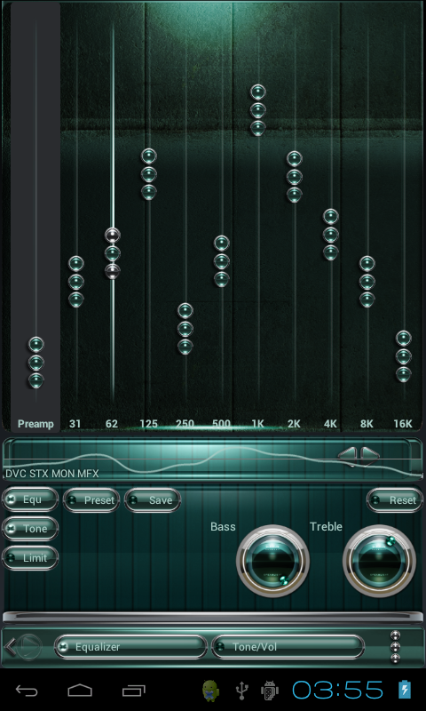
Task: Toggle the Tone enable button
Action: [30, 529]
